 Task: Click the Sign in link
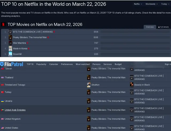tap(168, 64)
